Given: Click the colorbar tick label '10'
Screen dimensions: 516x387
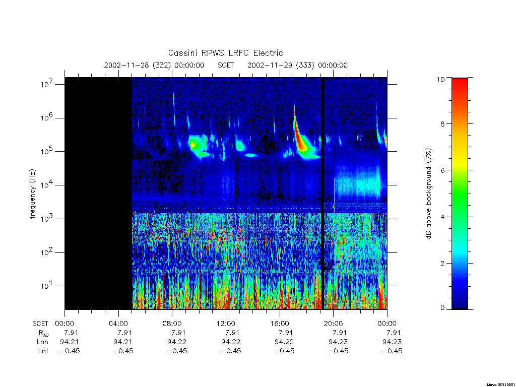Looking at the screenshot, I should 440,79.
